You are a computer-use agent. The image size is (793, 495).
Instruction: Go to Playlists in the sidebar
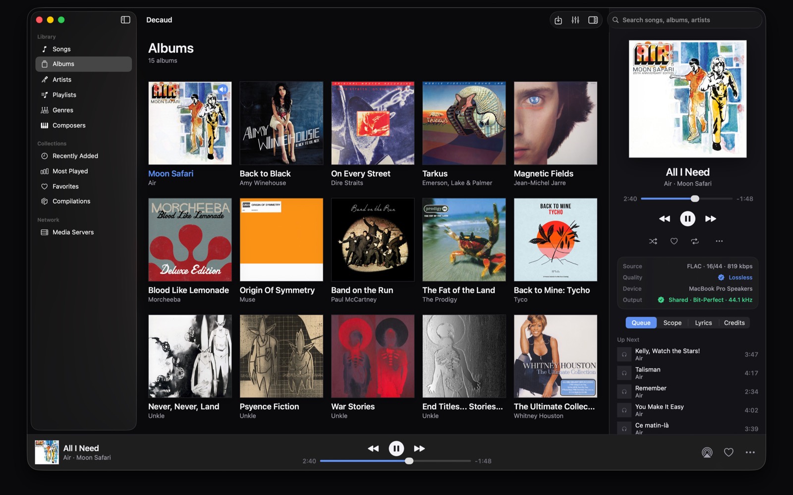84,95
